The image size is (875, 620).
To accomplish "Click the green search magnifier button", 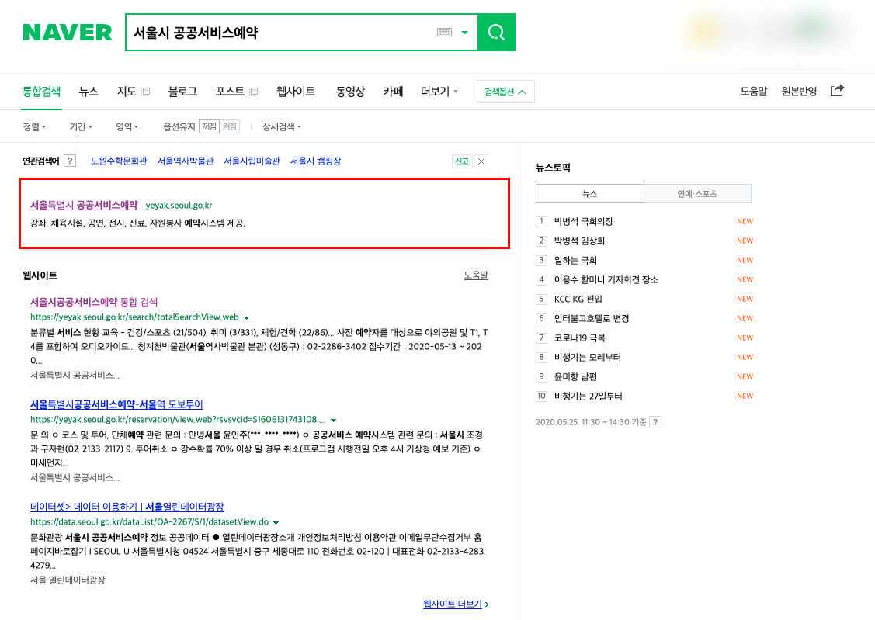I will tap(496, 33).
